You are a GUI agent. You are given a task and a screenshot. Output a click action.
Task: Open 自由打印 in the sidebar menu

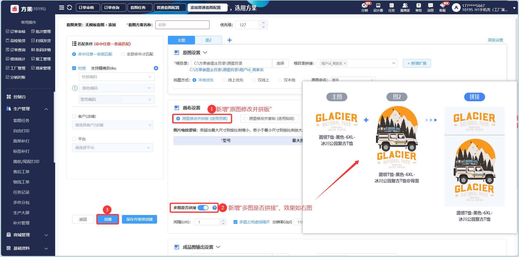21,131
